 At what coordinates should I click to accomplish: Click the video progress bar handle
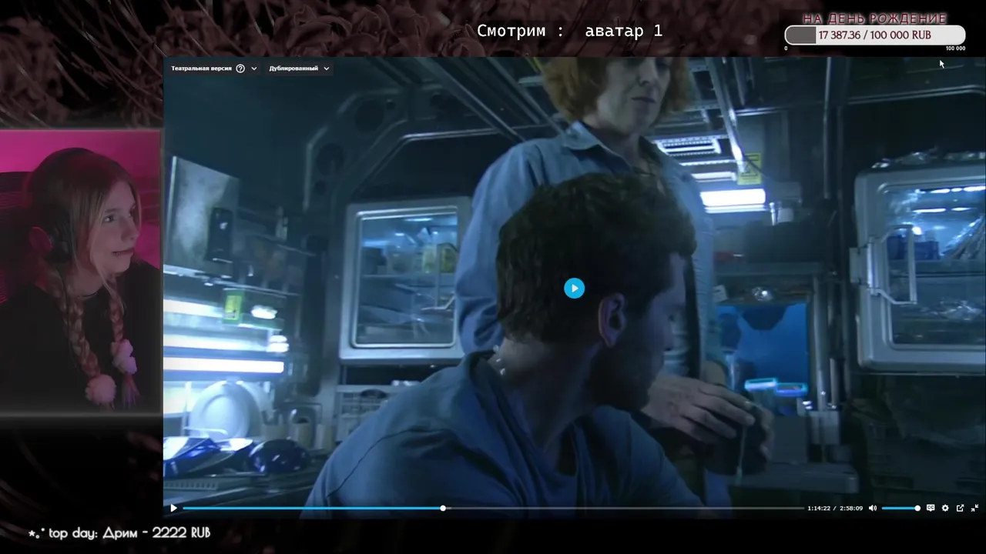(443, 508)
